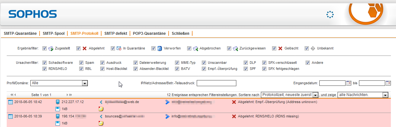
Task: Jump to the last page of results
Action: (71, 95)
